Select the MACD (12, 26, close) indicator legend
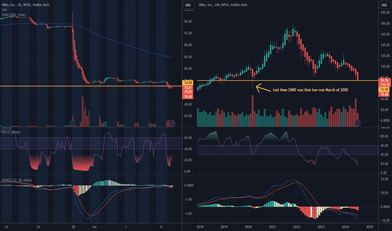This screenshot has width=392, height=231. pyautogui.click(x=17, y=180)
